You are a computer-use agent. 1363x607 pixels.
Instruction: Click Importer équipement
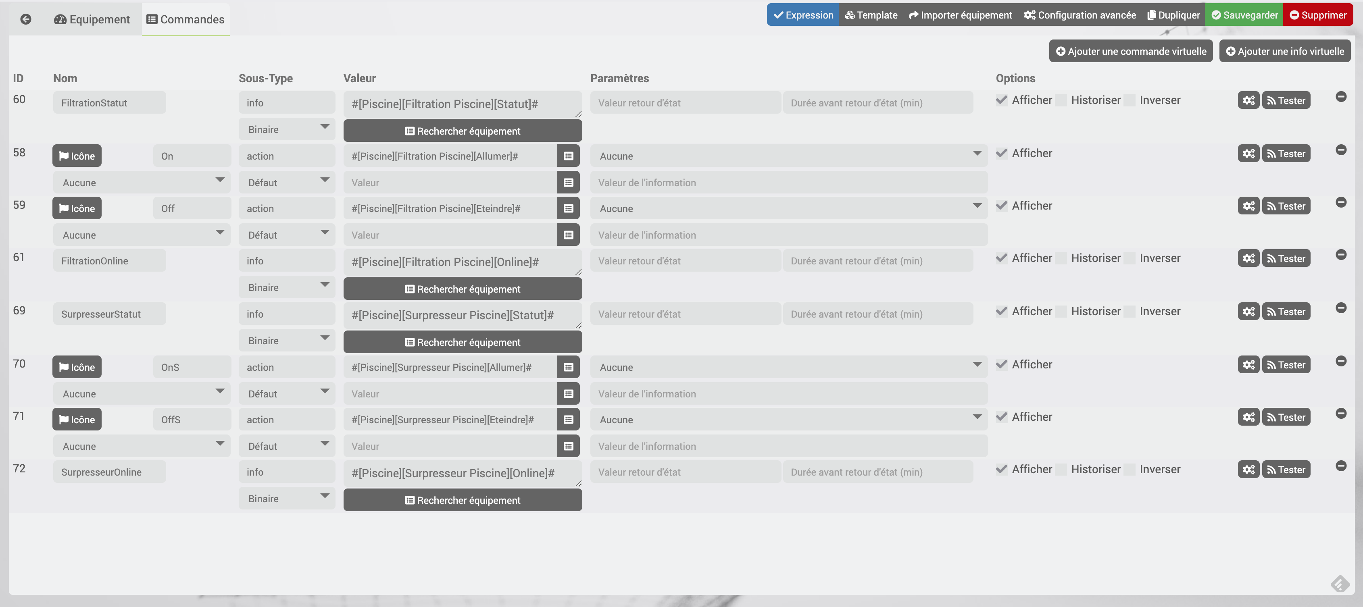(x=960, y=15)
